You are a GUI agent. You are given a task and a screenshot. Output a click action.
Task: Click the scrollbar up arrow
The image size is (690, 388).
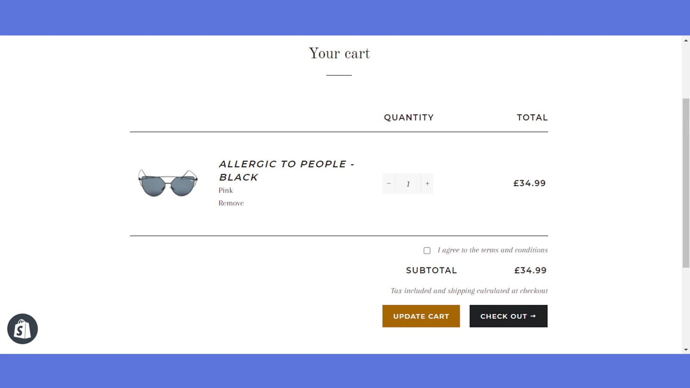click(686, 41)
